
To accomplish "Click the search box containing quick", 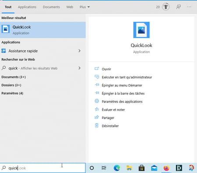I will 43,168.
